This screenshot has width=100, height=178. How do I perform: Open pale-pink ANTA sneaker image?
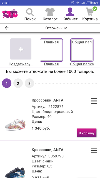[x=15, y=125]
